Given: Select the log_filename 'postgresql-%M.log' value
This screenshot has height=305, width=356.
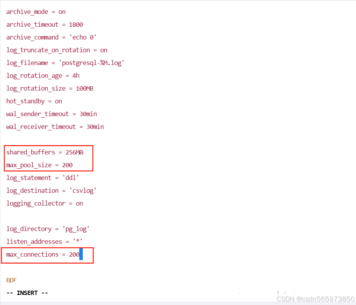Looking at the screenshot, I should click(x=92, y=63).
